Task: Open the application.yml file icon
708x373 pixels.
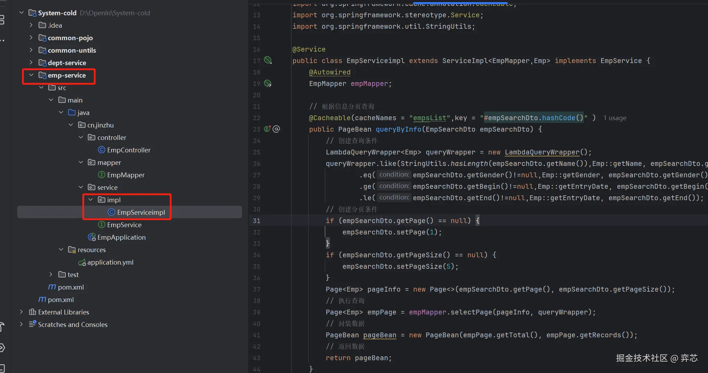Action: click(x=82, y=263)
